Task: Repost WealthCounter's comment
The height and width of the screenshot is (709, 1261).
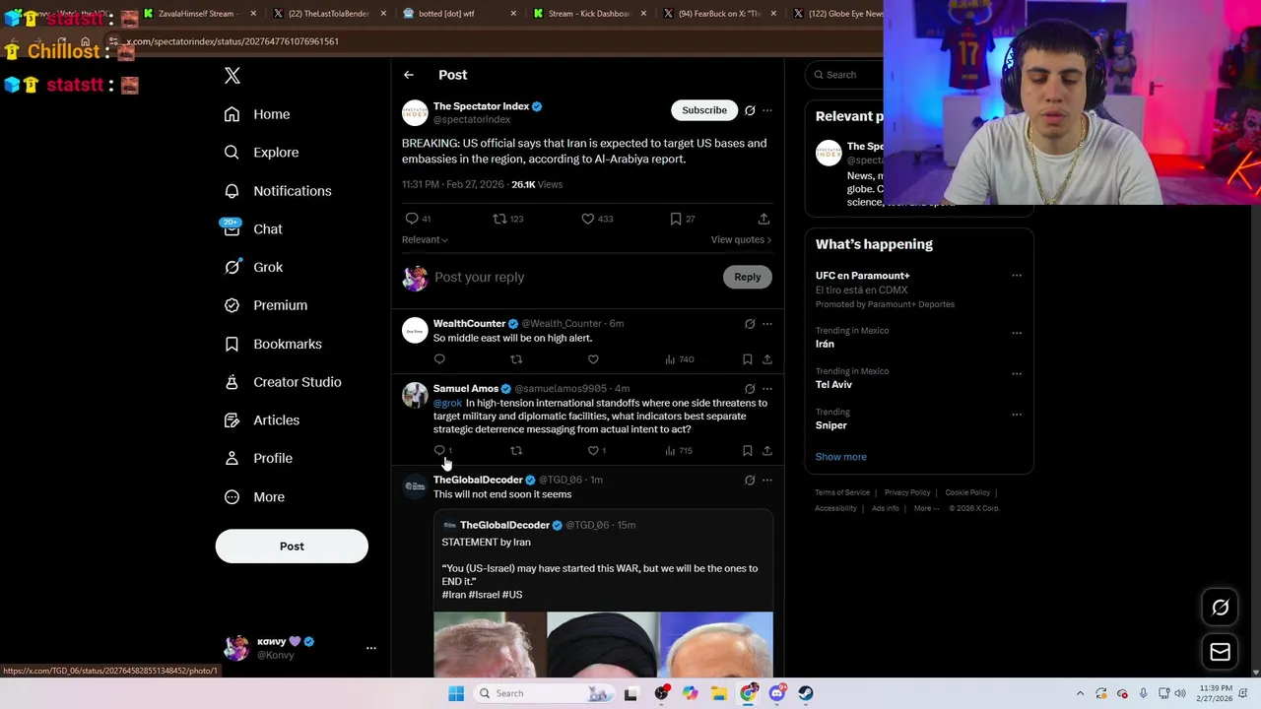Action: click(516, 359)
